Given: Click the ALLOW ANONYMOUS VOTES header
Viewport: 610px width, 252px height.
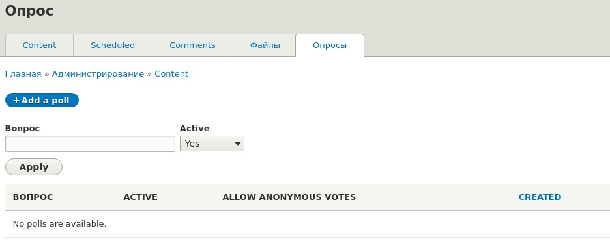Looking at the screenshot, I should (x=289, y=197).
